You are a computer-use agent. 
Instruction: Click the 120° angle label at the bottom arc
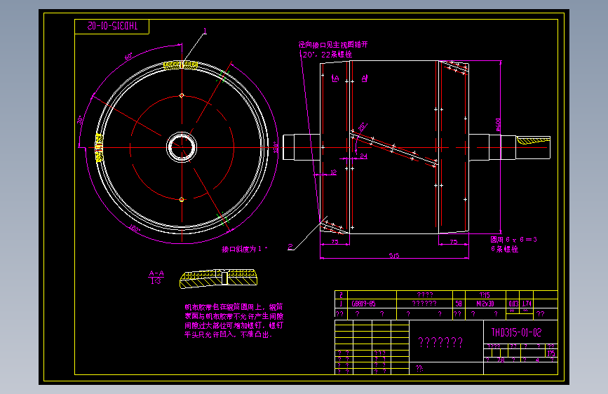click(x=134, y=229)
